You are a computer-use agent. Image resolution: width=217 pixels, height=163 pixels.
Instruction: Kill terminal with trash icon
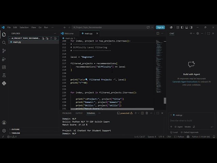click(147, 113)
